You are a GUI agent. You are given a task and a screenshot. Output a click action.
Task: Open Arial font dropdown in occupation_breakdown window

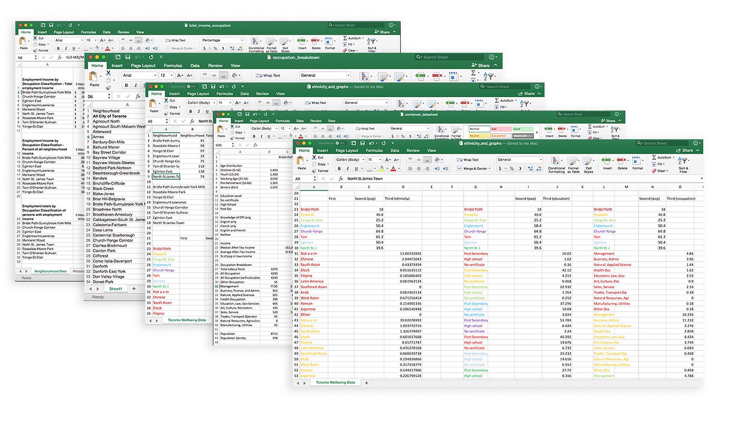point(140,75)
